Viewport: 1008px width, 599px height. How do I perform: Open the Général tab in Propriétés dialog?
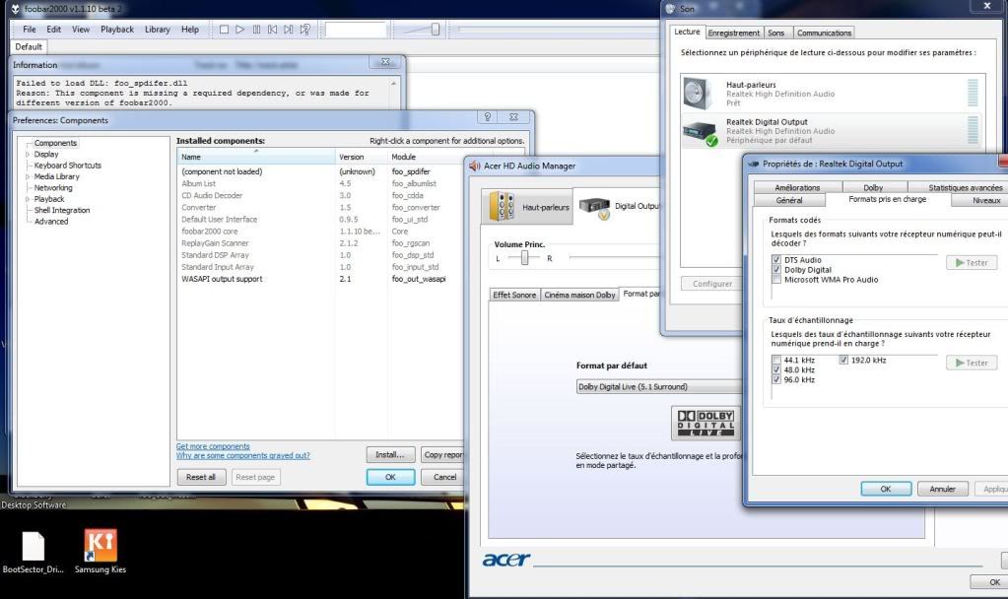[789, 200]
